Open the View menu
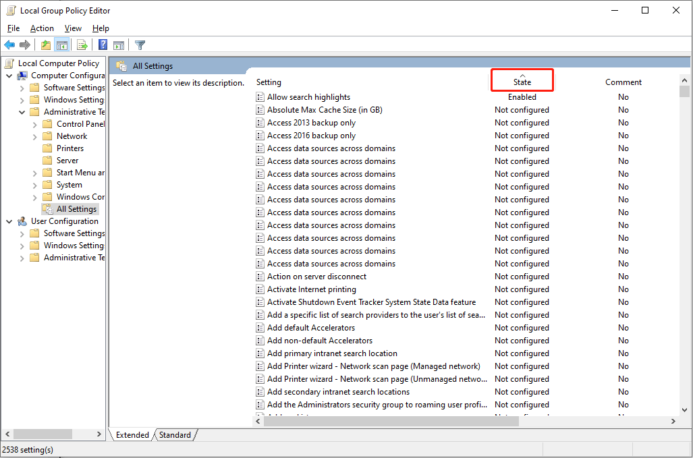This screenshot has width=693, height=458. 73,28
